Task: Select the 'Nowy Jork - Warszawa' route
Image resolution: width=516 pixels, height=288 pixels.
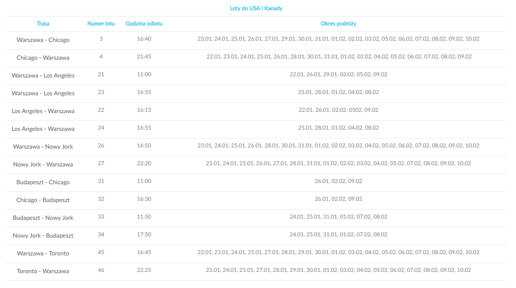Action: point(43,164)
